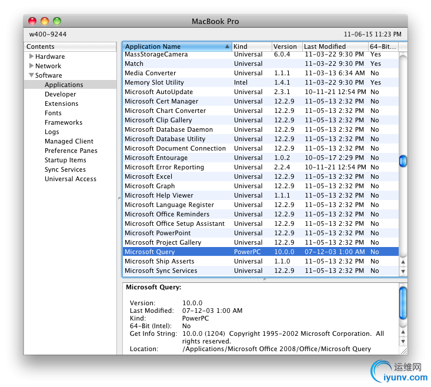The width and height of the screenshot is (431, 387).
Task: Click the Contents header in the sidebar
Action: [x=70, y=46]
